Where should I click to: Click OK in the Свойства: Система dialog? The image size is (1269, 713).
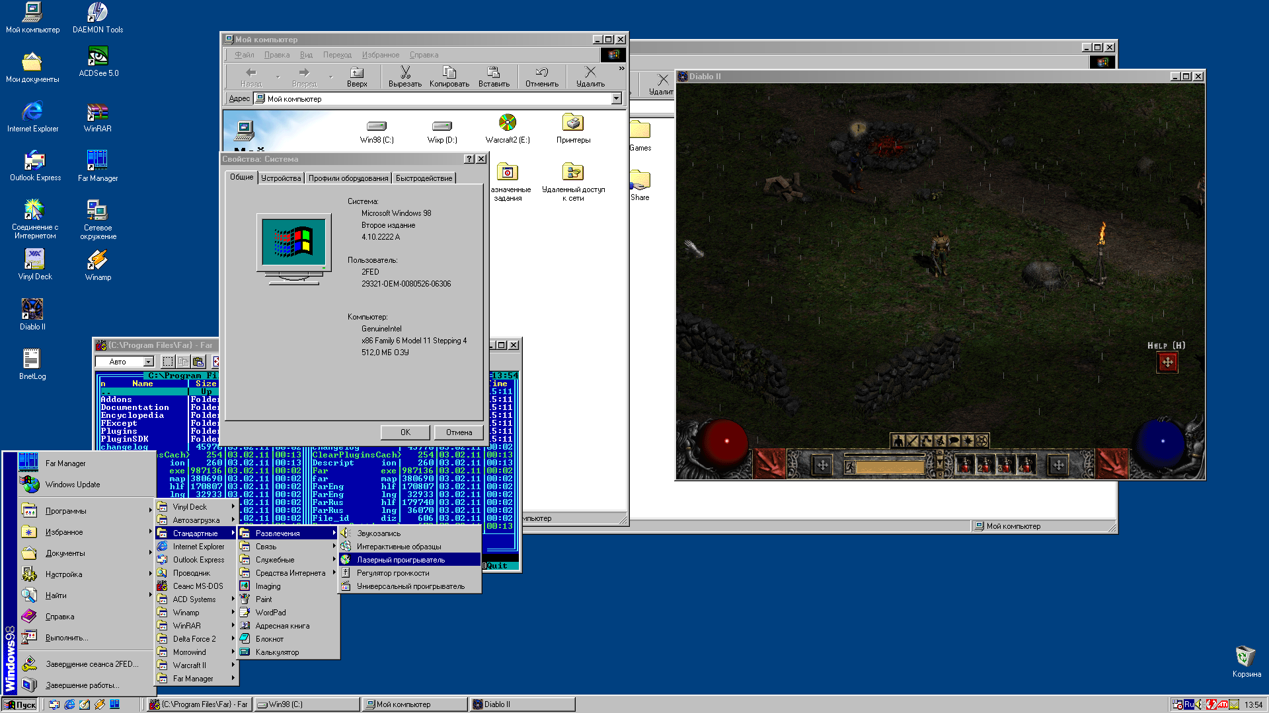coord(405,432)
